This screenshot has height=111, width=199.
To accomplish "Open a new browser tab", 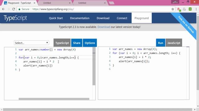I will [112, 3].
